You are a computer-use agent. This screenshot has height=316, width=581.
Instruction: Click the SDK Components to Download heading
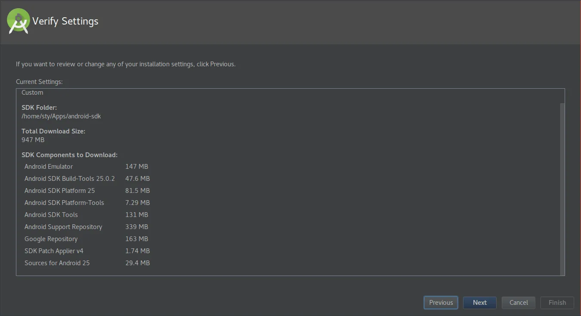pos(69,155)
